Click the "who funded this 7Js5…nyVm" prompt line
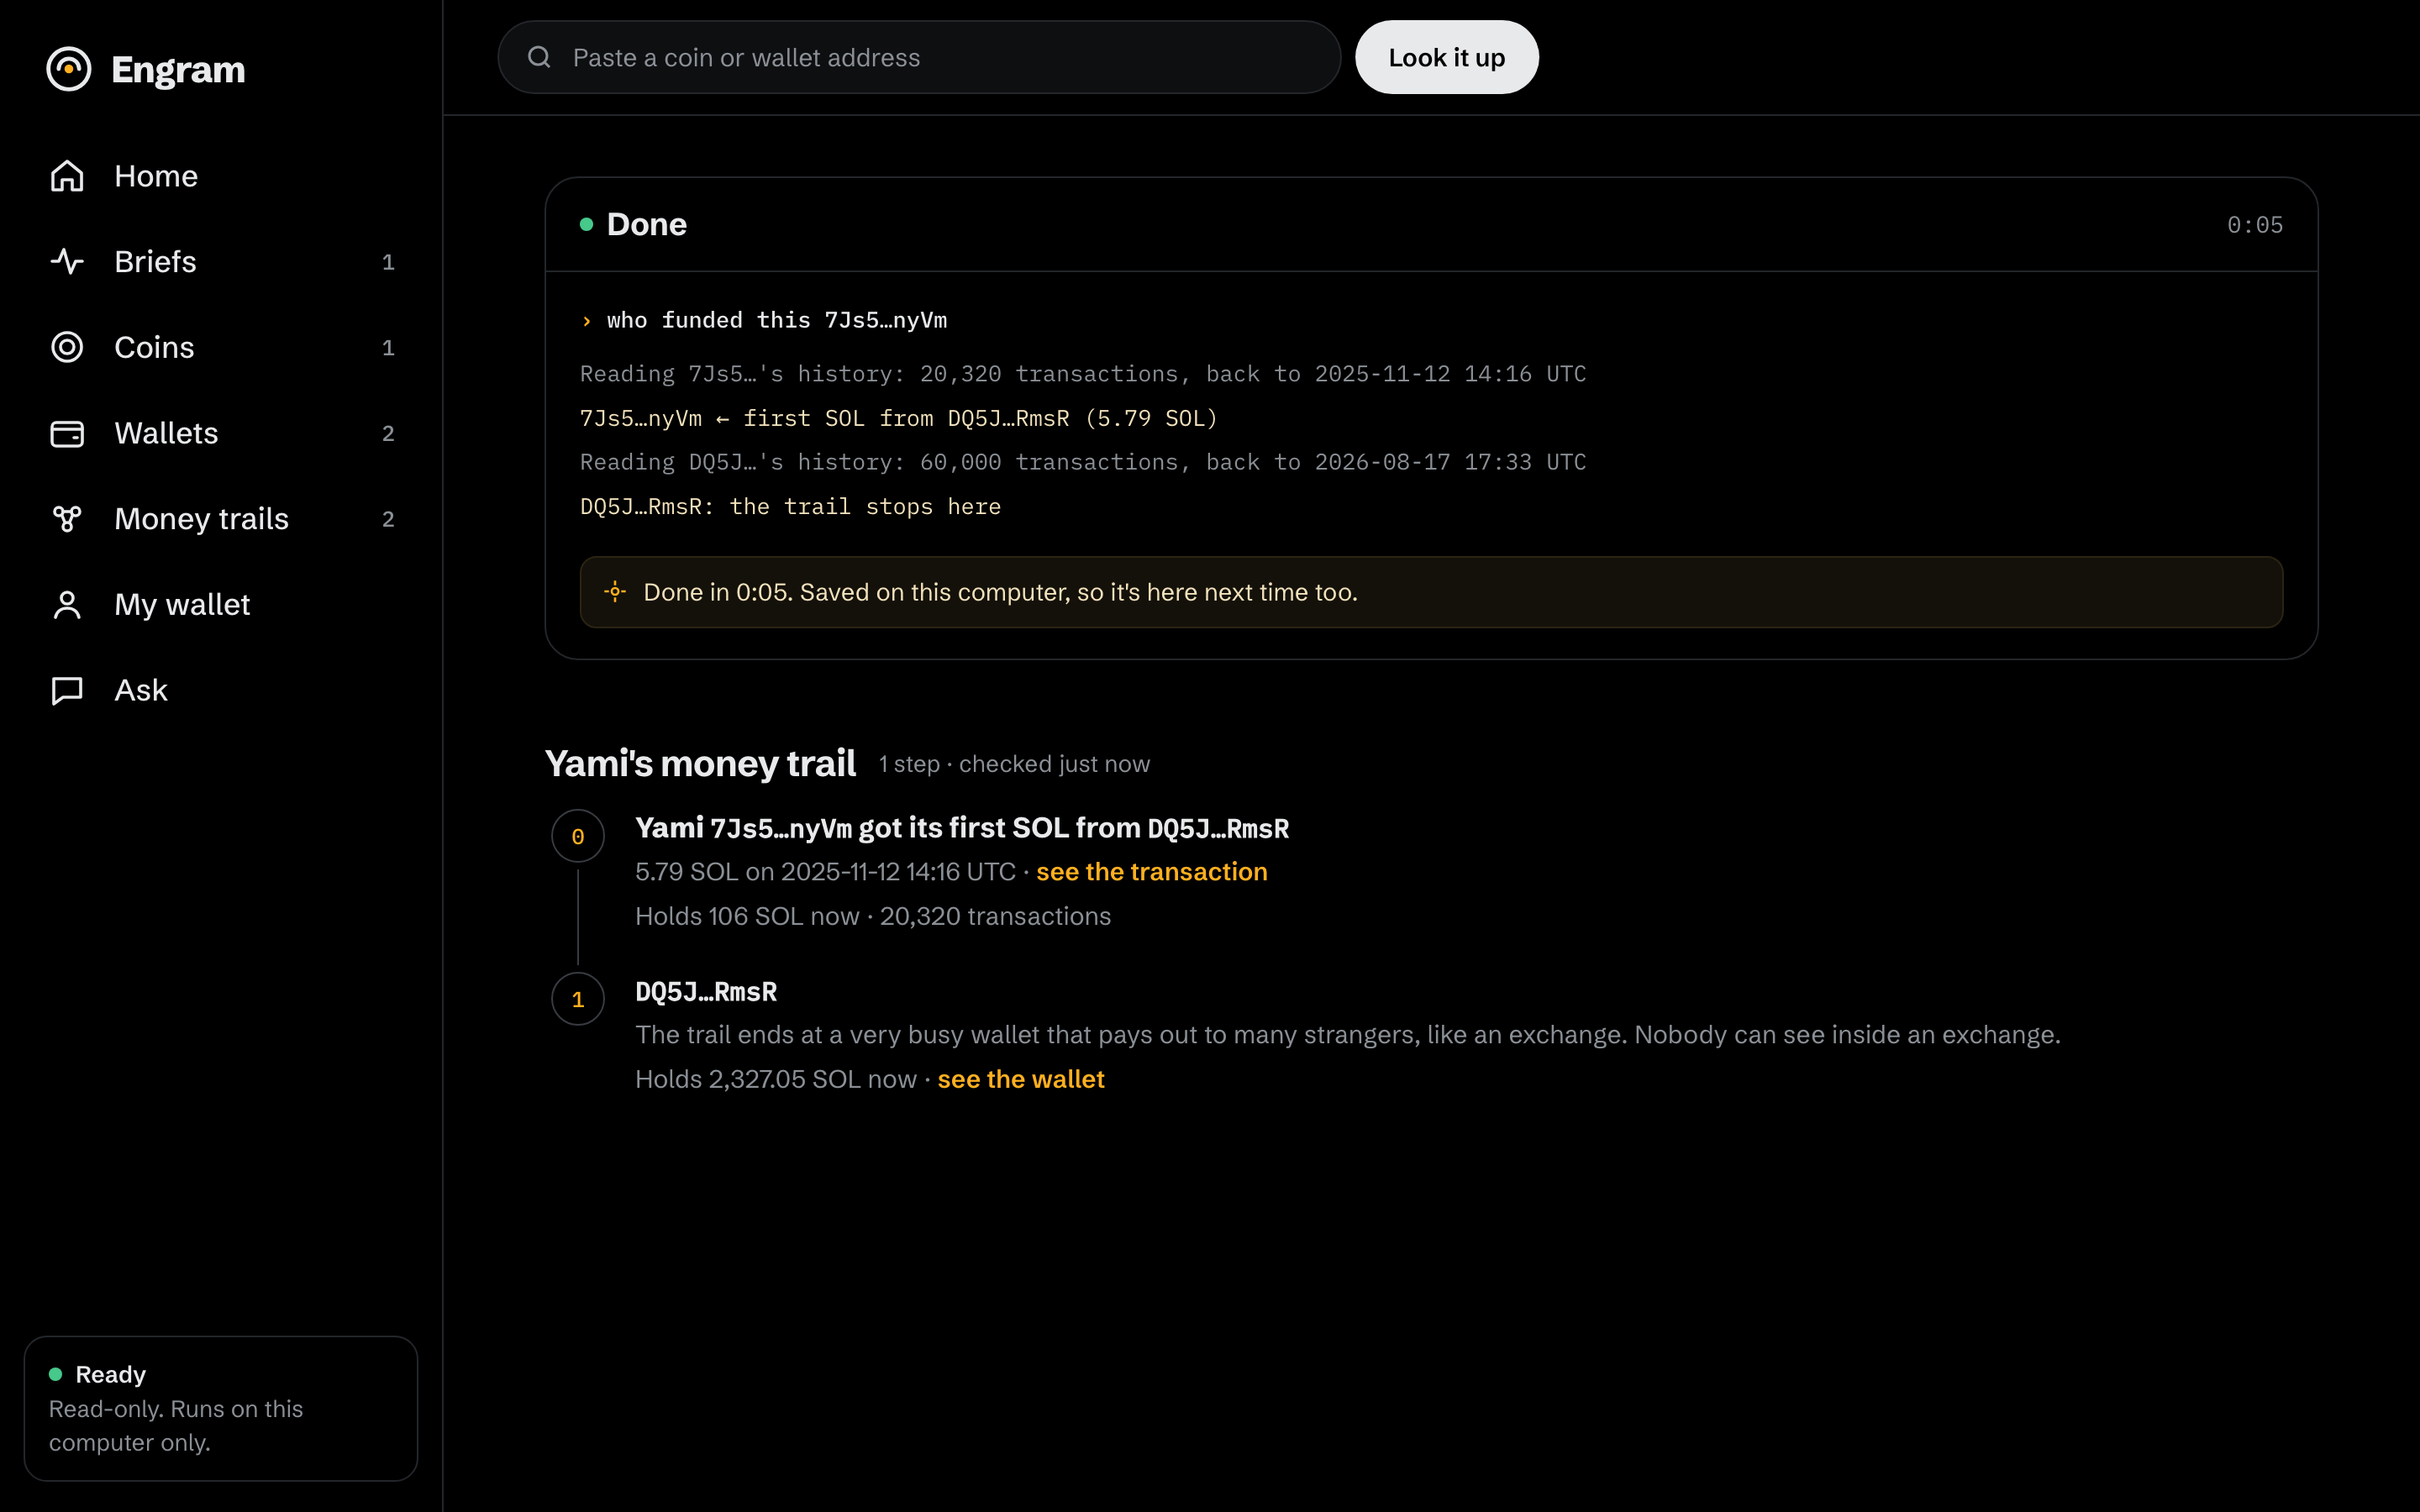Image resolution: width=2420 pixels, height=1512 pixels. [764, 320]
